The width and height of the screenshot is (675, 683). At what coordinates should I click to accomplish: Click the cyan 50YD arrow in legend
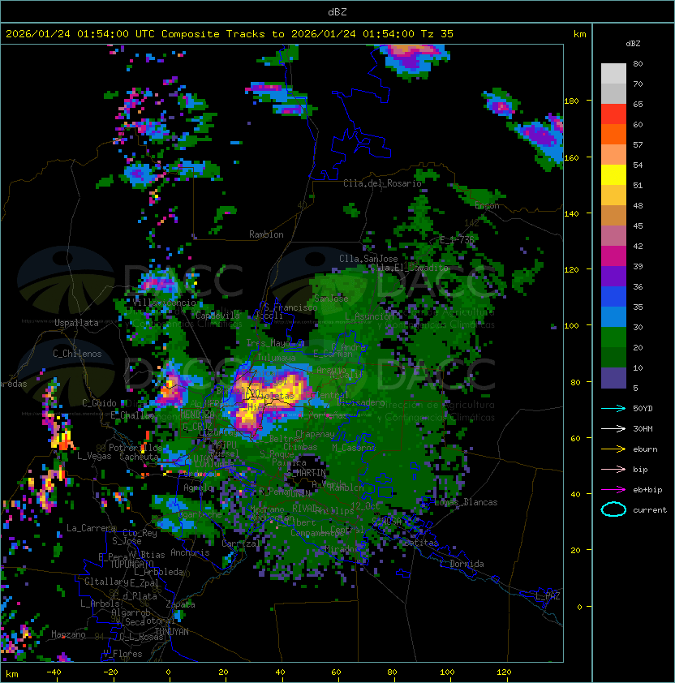pos(613,409)
